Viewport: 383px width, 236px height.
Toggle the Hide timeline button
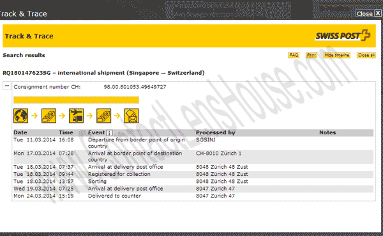(337, 55)
